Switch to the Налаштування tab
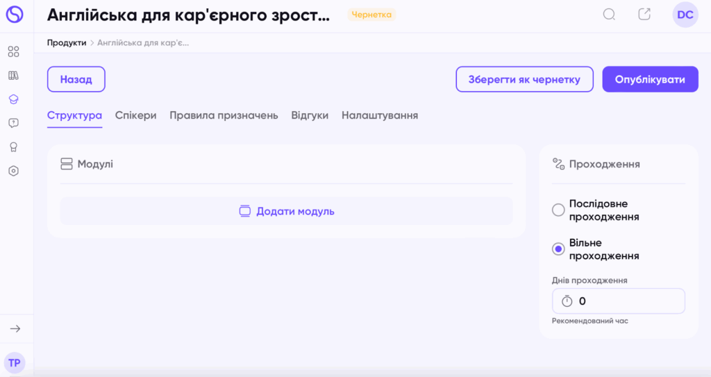The height and width of the screenshot is (377, 711). (x=380, y=115)
